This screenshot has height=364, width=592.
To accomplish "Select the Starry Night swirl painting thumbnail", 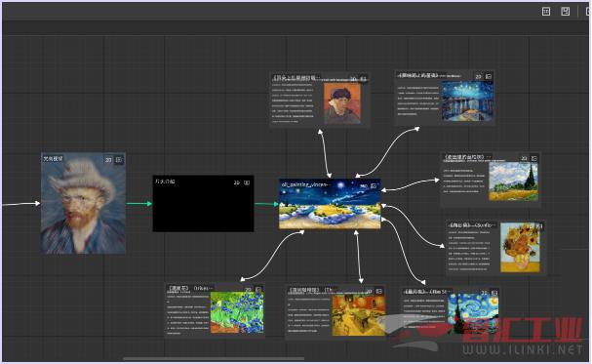I will click(473, 313).
